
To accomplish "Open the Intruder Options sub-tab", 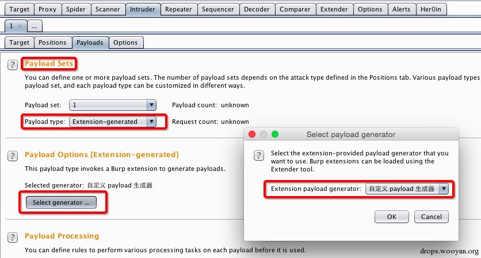I will pos(125,42).
